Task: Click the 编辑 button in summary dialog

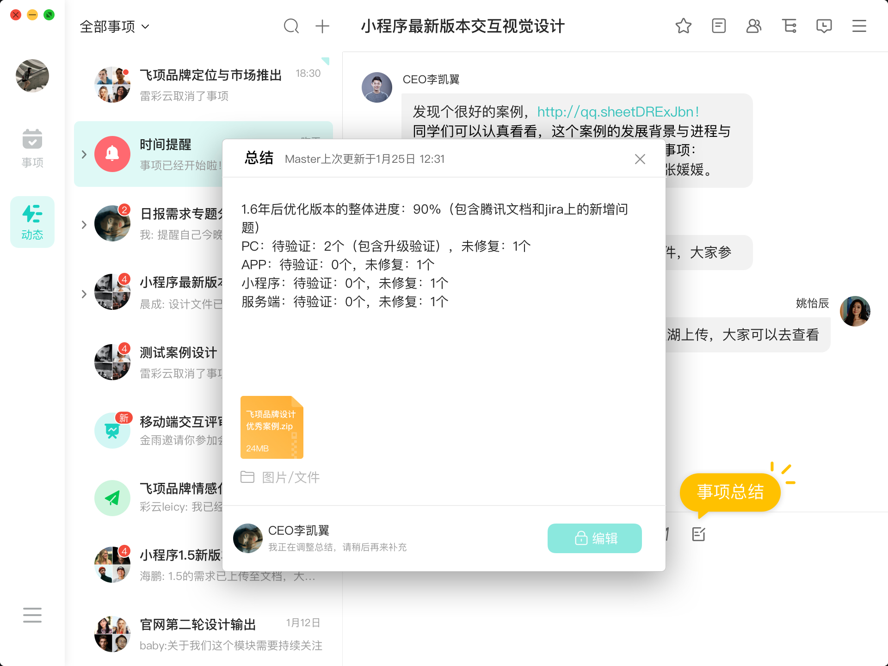Action: click(594, 538)
